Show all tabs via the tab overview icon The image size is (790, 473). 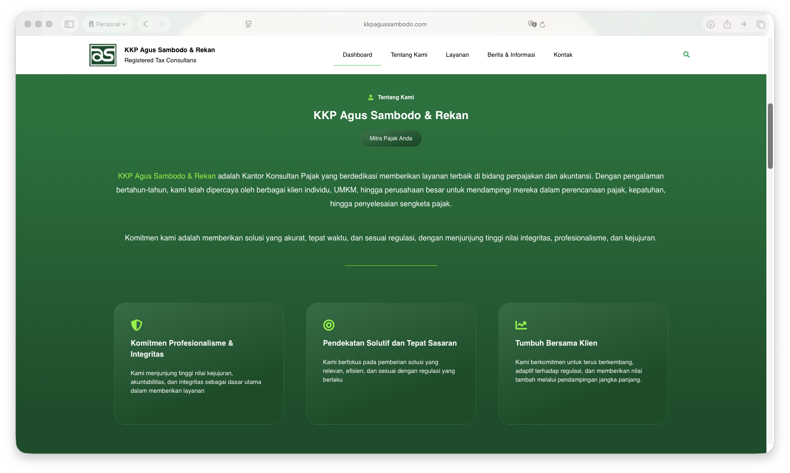[x=760, y=24]
